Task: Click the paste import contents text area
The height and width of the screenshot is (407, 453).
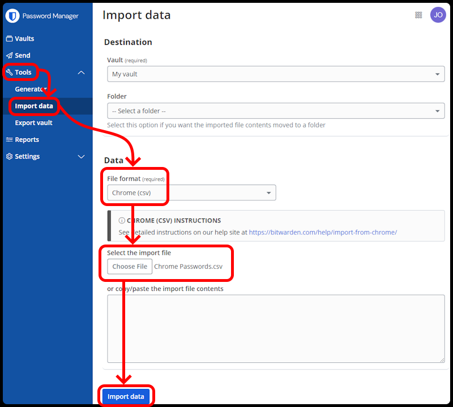Action: (276, 329)
